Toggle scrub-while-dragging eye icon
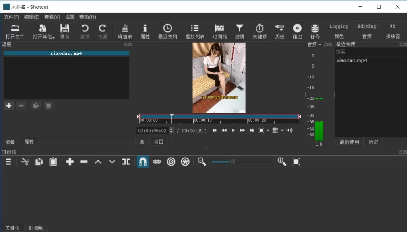The height and width of the screenshot is (232, 407). click(x=157, y=162)
